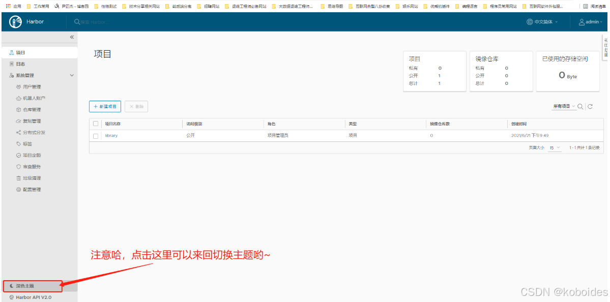
Task: Sort by 创建时间 column header
Action: [519, 124]
